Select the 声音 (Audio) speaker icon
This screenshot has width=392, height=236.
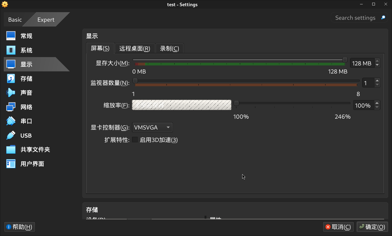[11, 93]
